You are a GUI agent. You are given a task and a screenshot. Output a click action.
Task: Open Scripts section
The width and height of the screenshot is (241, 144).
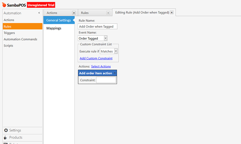click(x=8, y=46)
